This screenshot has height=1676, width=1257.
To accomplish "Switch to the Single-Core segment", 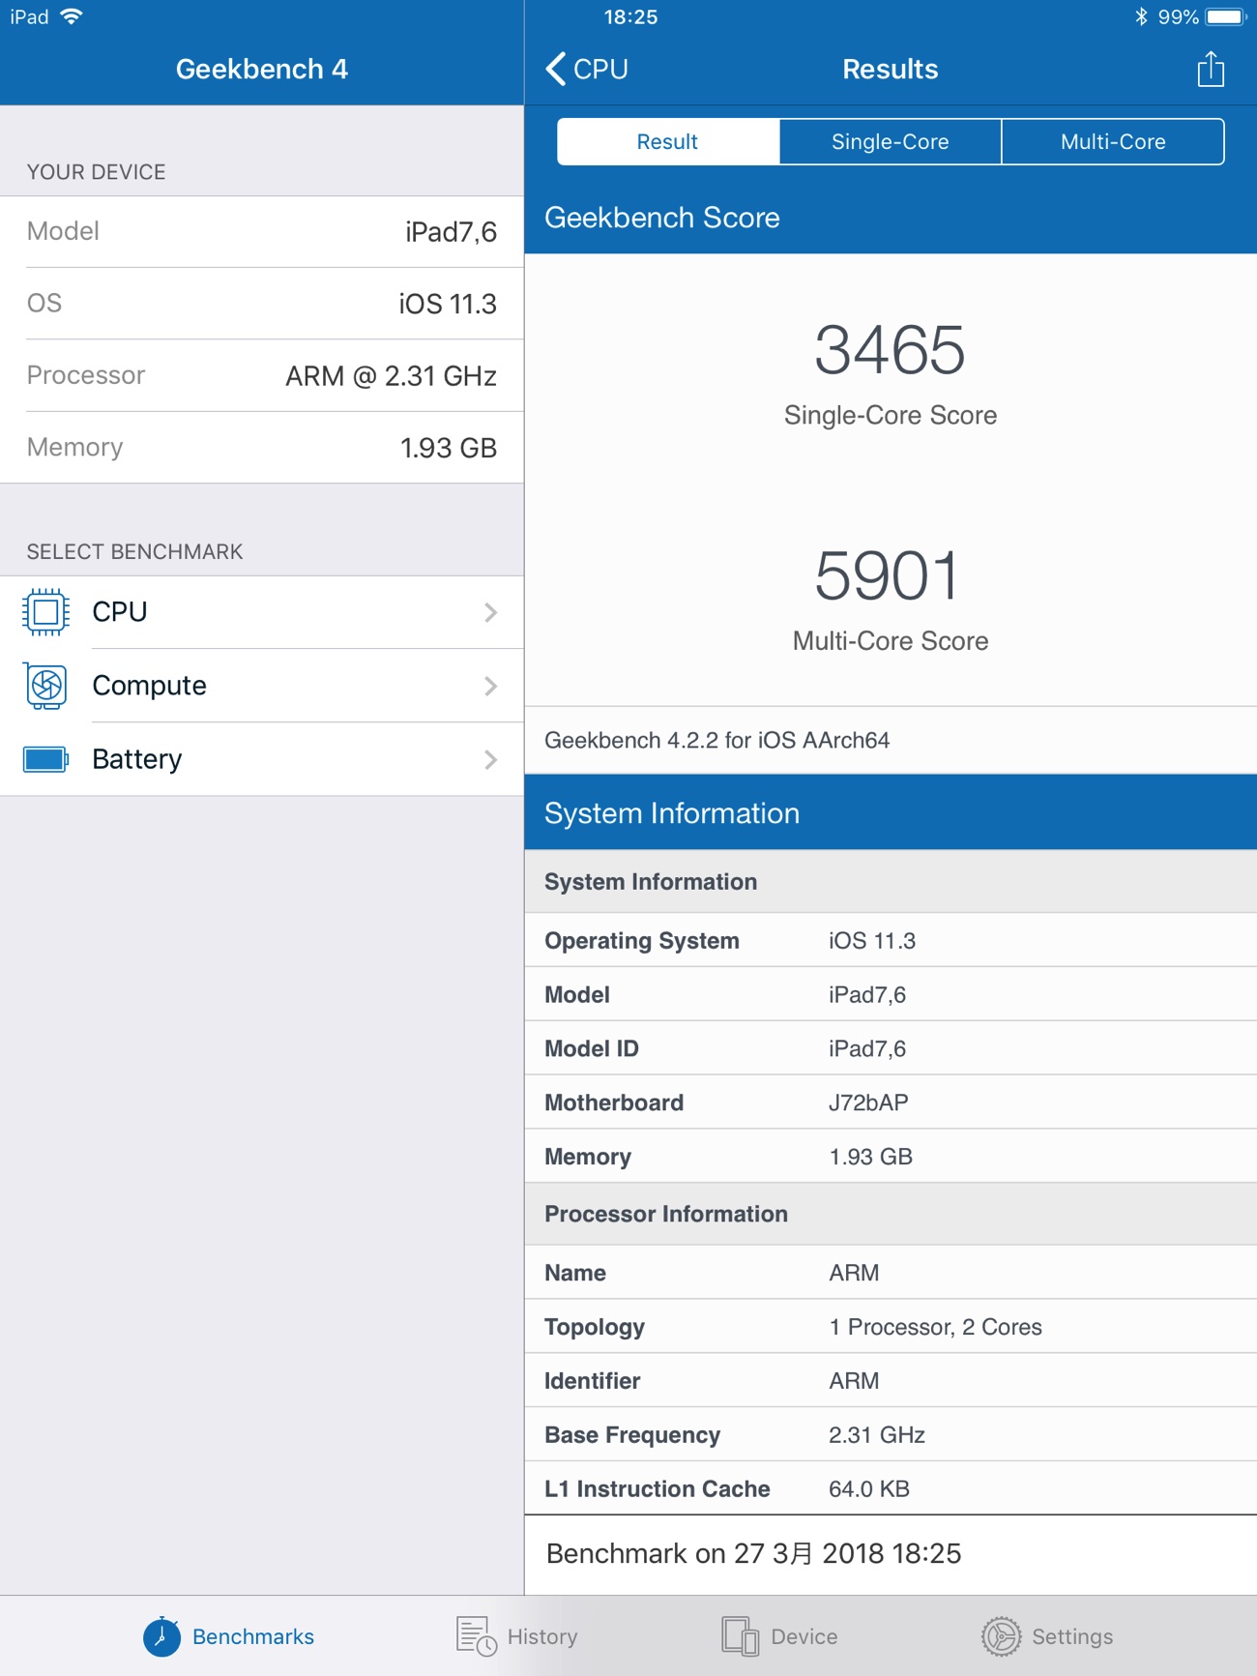I will coord(891,141).
